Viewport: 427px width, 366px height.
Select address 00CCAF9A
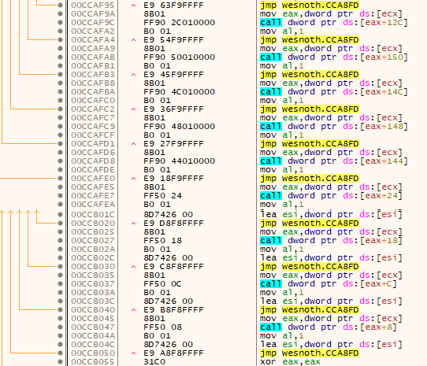(93, 14)
